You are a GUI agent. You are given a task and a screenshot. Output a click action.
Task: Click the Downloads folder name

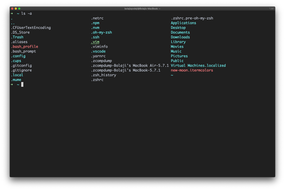[x=180, y=37]
